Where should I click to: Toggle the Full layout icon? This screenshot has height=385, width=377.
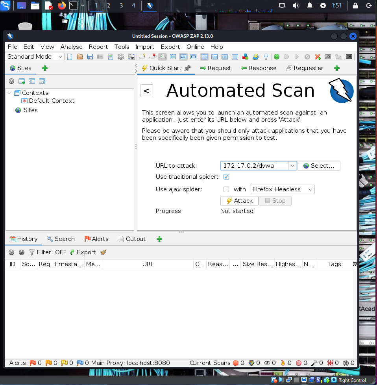(x=193, y=57)
